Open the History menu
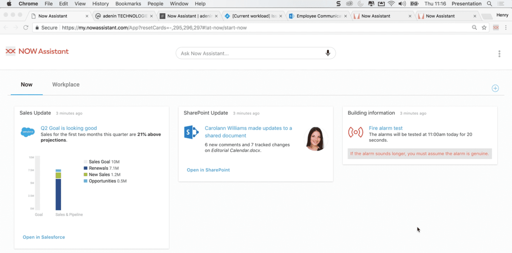The image size is (512, 253). (x=100, y=4)
